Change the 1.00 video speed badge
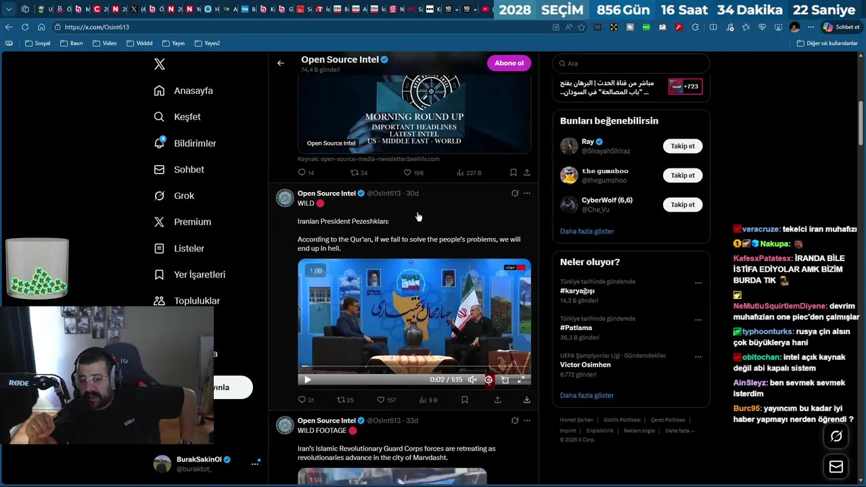This screenshot has width=866, height=487. [315, 271]
